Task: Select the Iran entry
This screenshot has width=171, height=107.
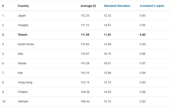Action: point(20,73)
